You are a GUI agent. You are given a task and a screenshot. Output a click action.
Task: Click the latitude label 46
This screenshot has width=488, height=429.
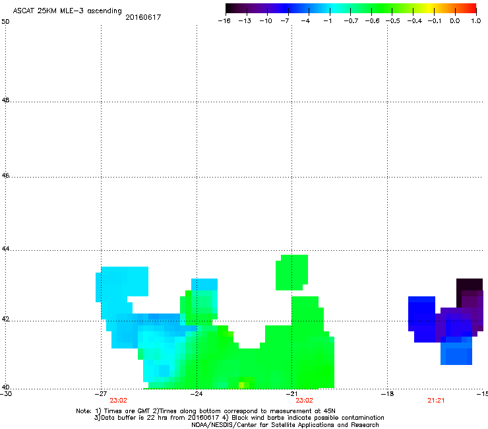[x=5, y=176]
